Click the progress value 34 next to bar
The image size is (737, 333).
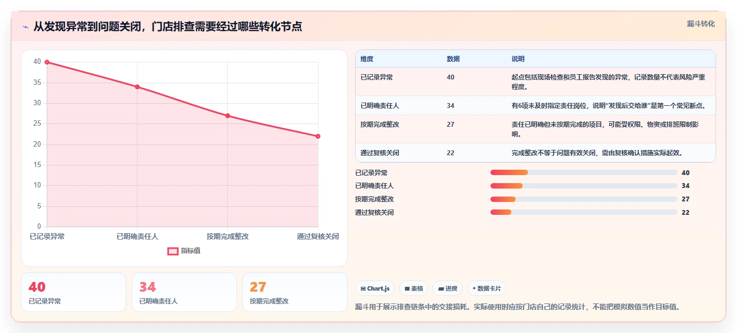coord(685,186)
